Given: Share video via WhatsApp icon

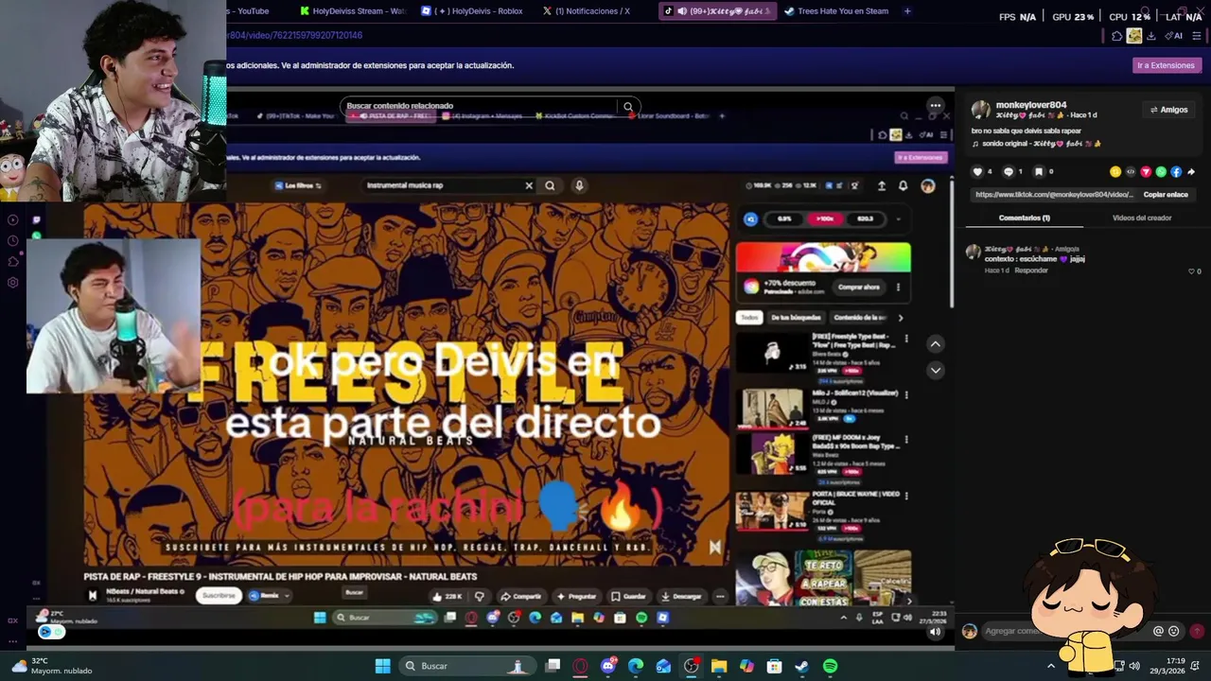Looking at the screenshot, I should click(x=1161, y=171).
